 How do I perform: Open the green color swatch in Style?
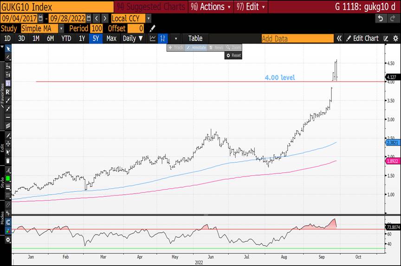pyautogui.click(x=8, y=179)
